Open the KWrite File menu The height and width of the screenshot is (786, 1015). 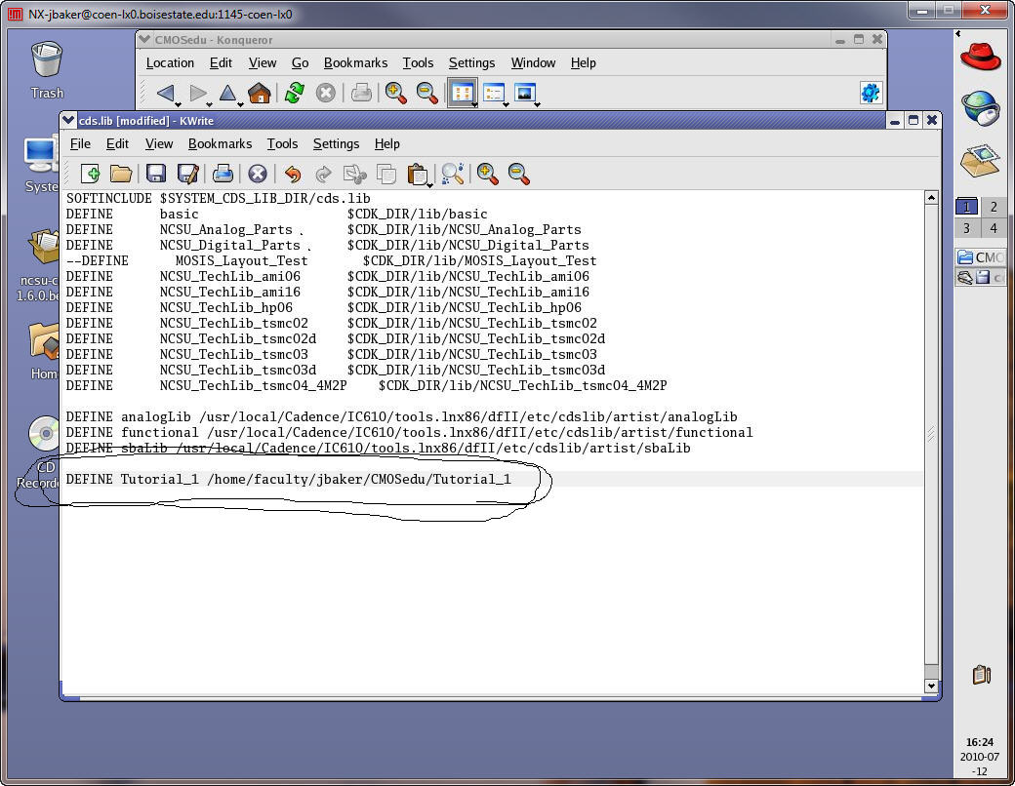(80, 143)
